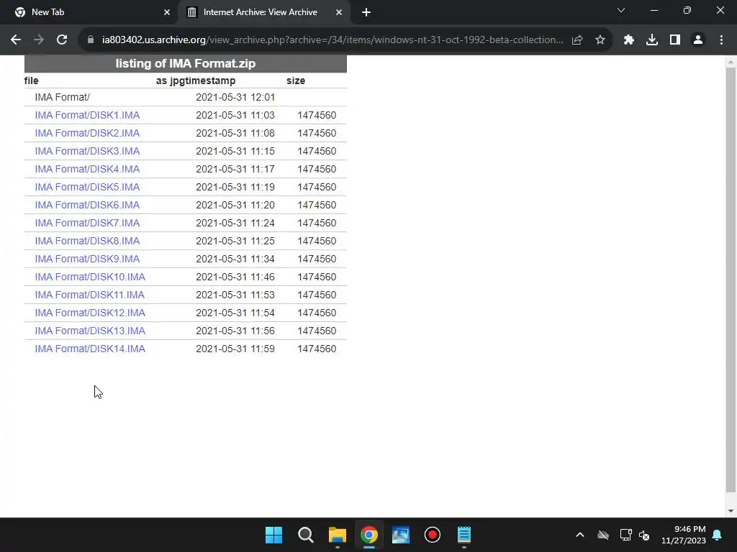
Task: Click timestamp 2021-05-31 11:59
Action: tap(235, 349)
